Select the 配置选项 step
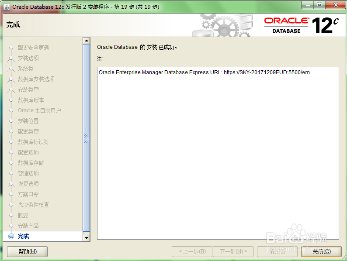Screen dimensions: 347x261 point(28,152)
